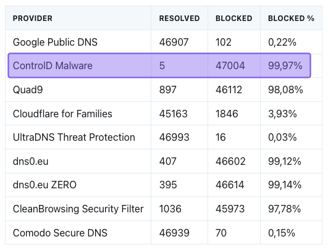Select the Cloudflare for Families provider name
Image resolution: width=328 pixels, height=250 pixels.
pos(62,114)
